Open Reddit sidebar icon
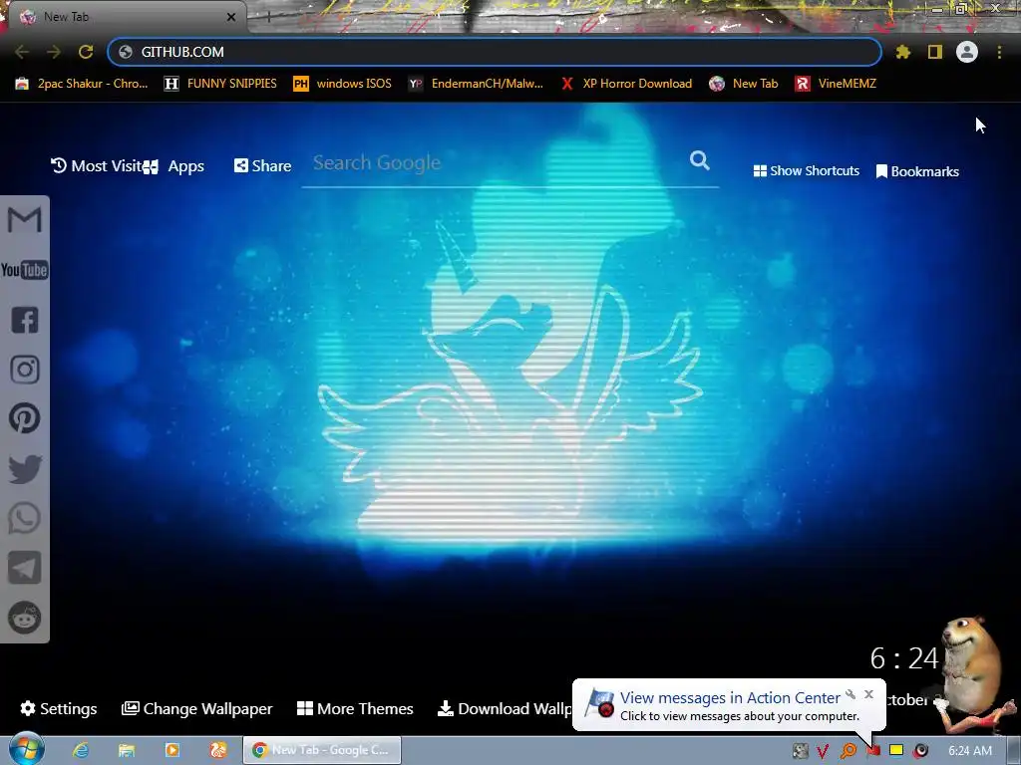 [25, 618]
